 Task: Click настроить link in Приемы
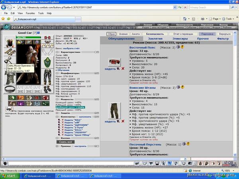(x=80, y=146)
